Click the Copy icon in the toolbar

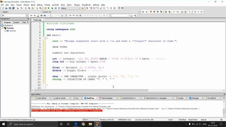(29, 8)
